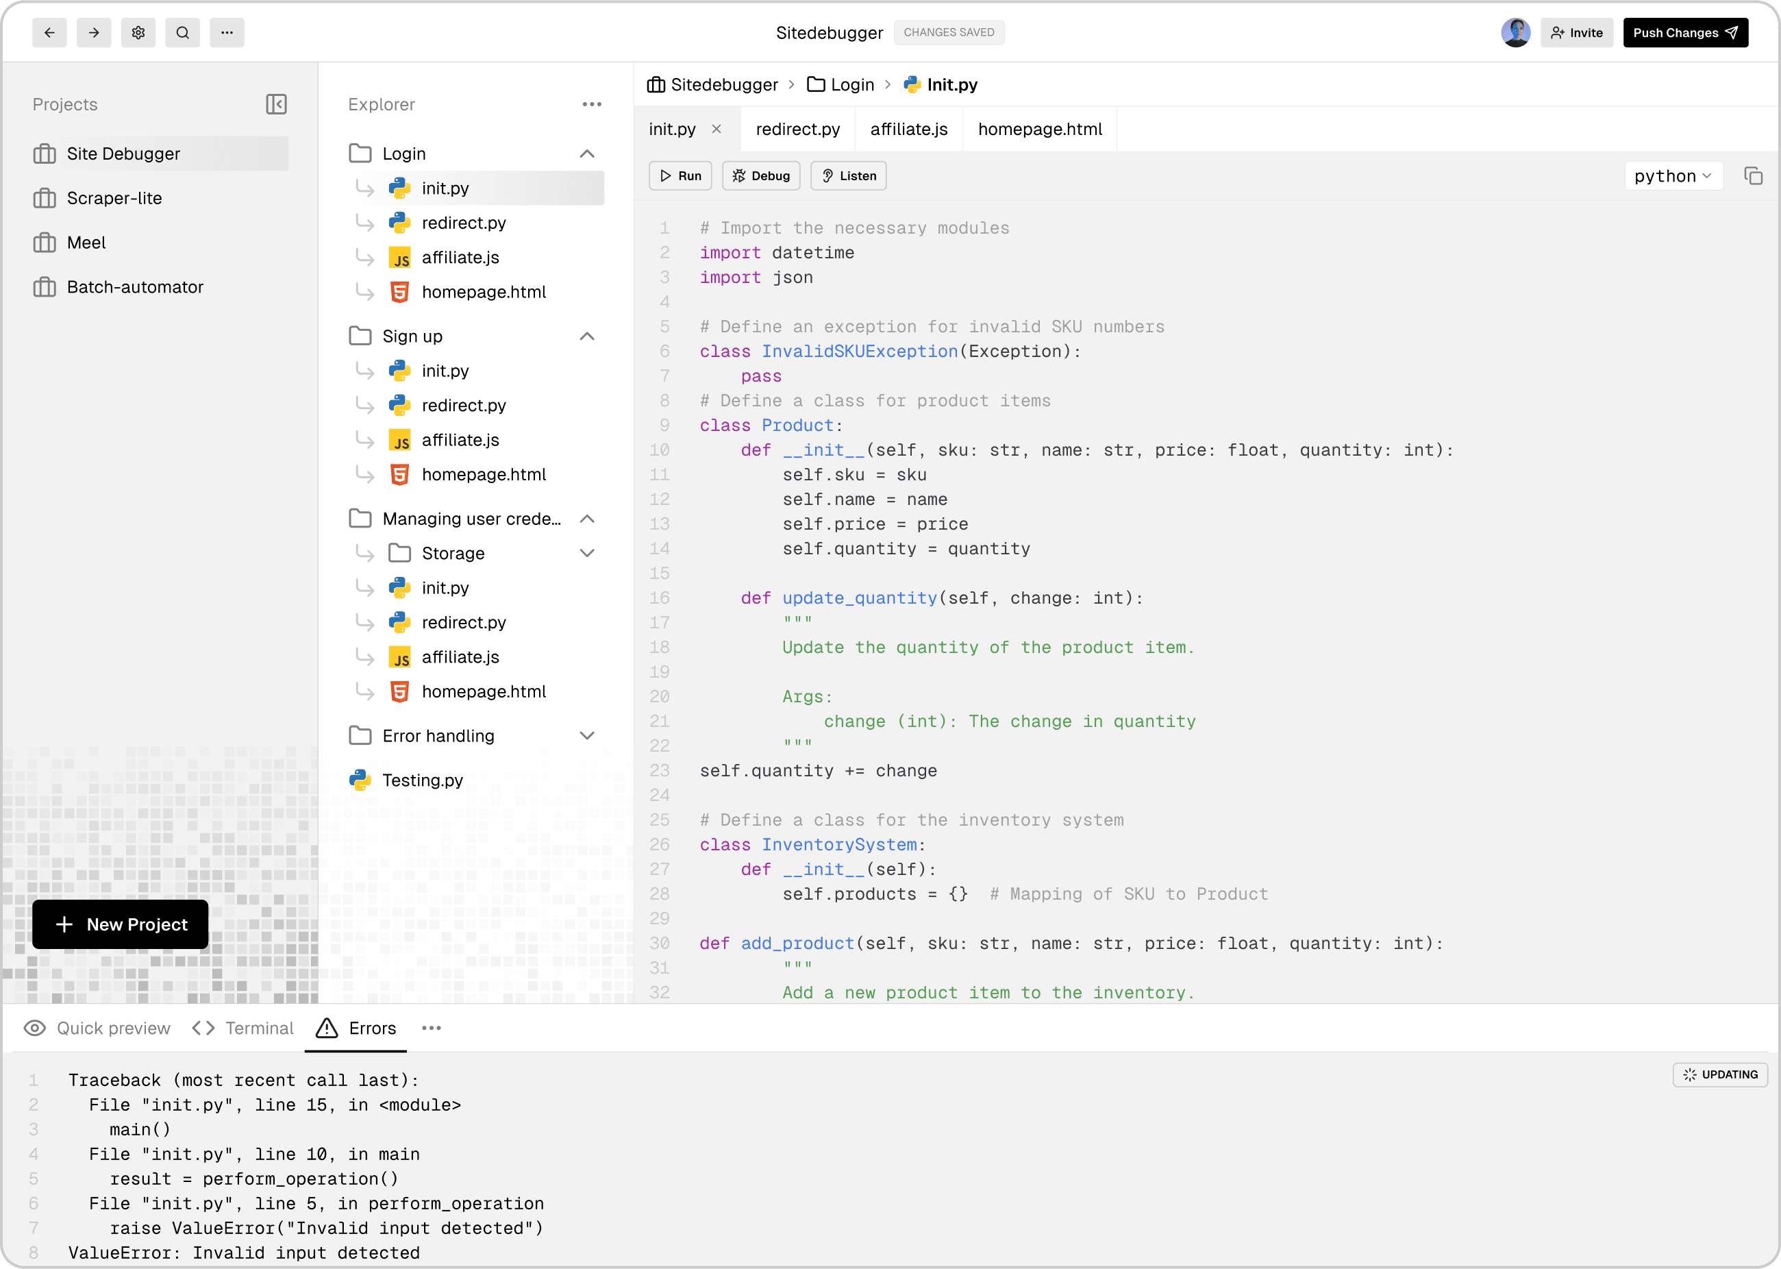This screenshot has width=1781, height=1269.
Task: Switch to the Terminal tab
Action: click(x=243, y=1028)
